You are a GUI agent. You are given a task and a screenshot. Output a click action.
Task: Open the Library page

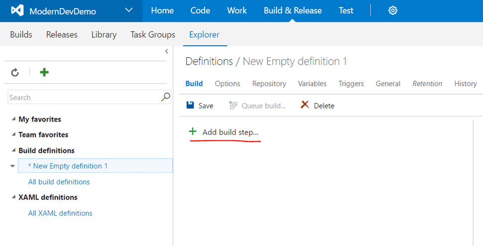coord(104,34)
